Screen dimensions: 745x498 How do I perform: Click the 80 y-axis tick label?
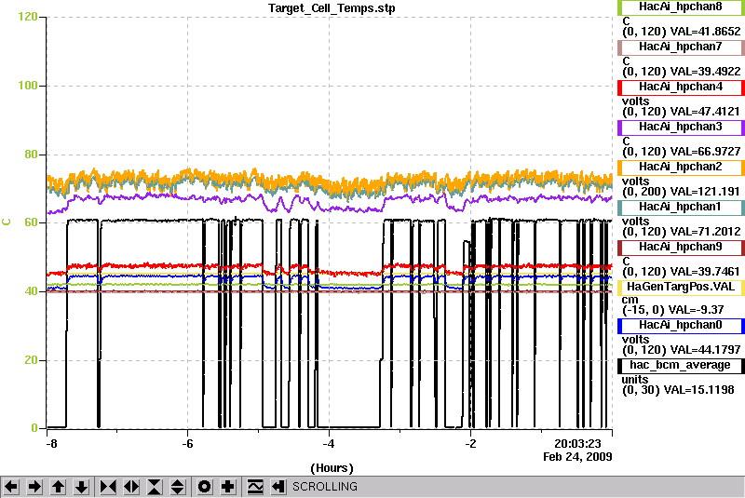click(x=31, y=155)
